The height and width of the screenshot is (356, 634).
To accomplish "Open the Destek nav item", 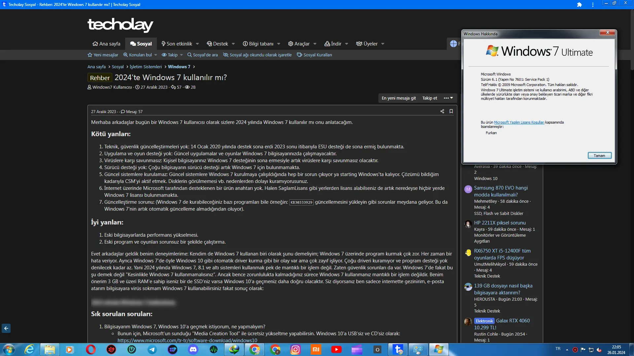I will click(217, 44).
